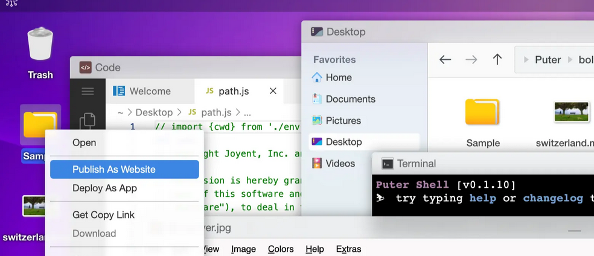Image resolution: width=594 pixels, height=256 pixels.
Task: Click Get Copy Link menu entry
Action: pos(103,215)
